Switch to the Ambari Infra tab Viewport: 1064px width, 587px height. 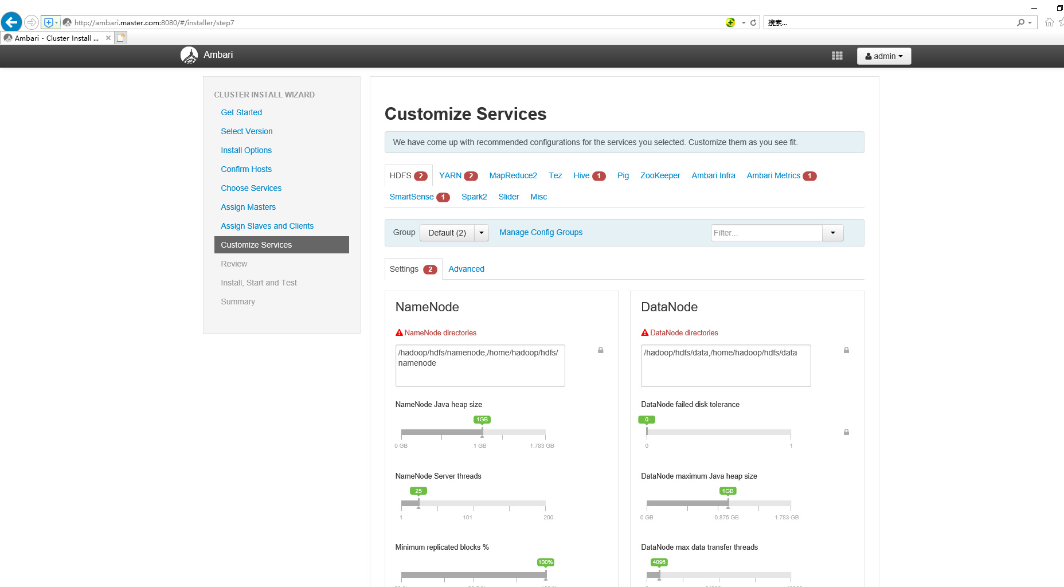[713, 175]
